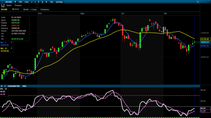The image size is (211, 118).
Task: Toggle the Çizgi line chart checkbox
Action: pyautogui.click(x=33, y=9)
